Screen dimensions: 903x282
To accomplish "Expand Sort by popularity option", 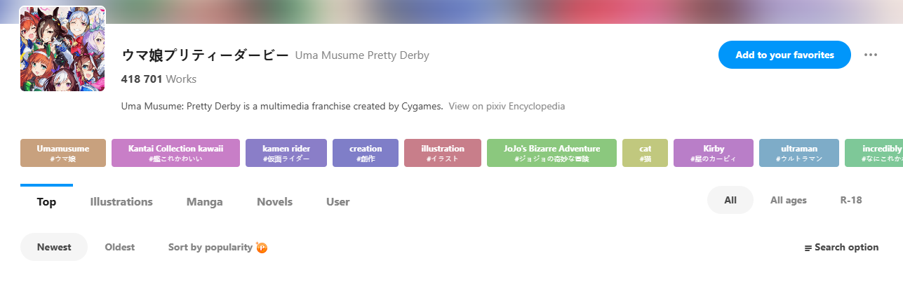I will coord(210,248).
